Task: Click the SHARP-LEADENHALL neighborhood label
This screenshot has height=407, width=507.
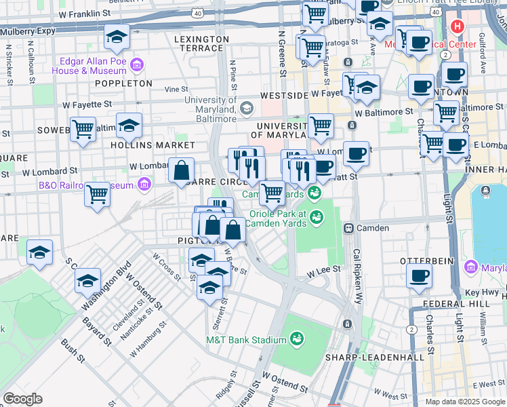Action: (x=375, y=357)
